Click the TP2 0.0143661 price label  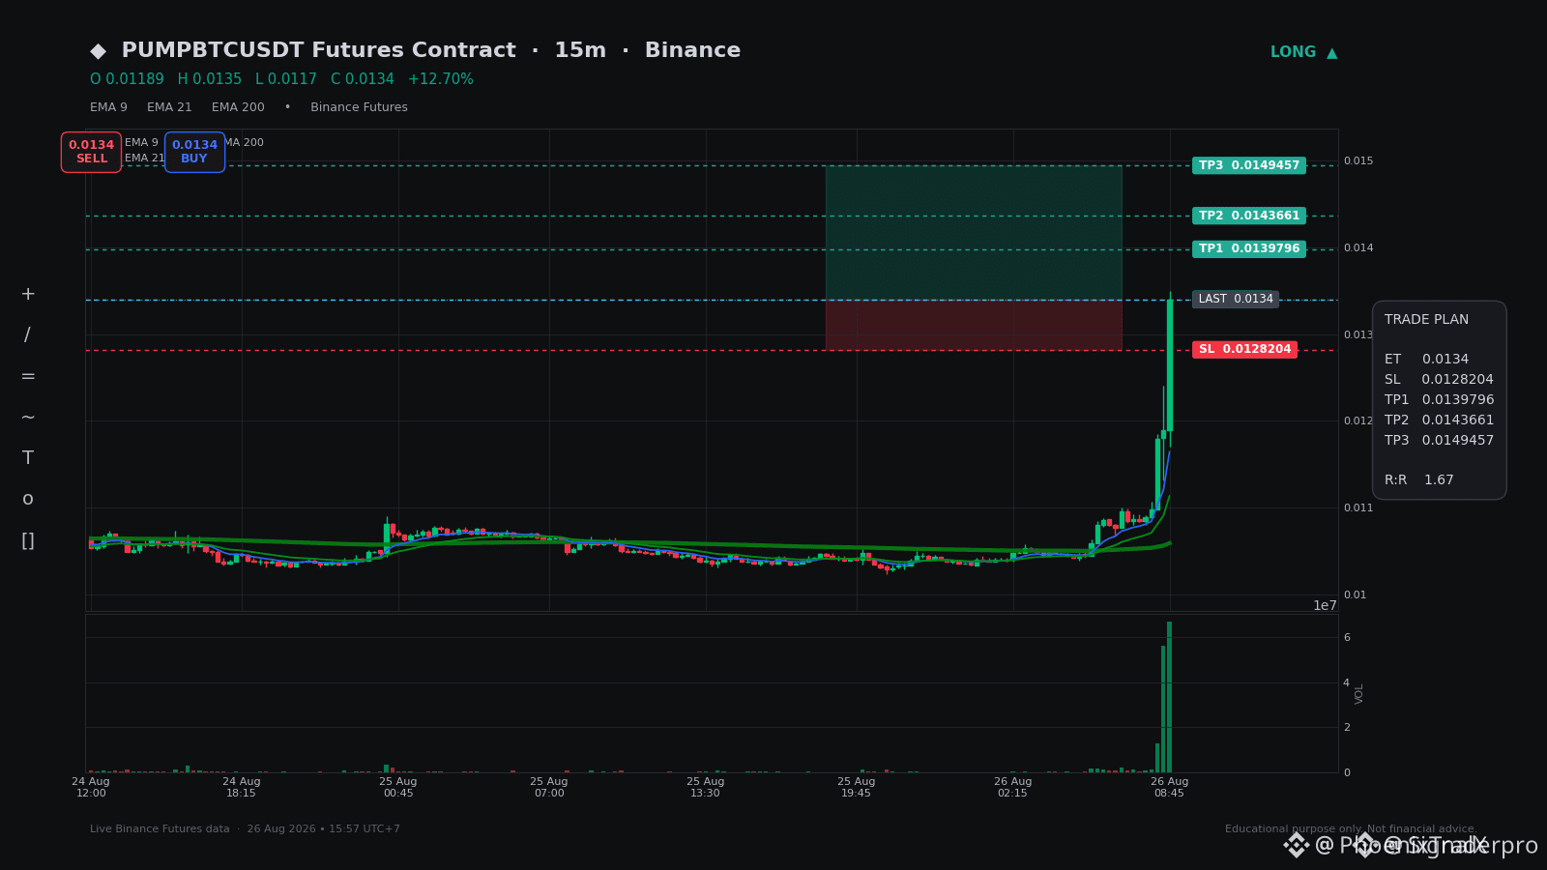[x=1249, y=216]
